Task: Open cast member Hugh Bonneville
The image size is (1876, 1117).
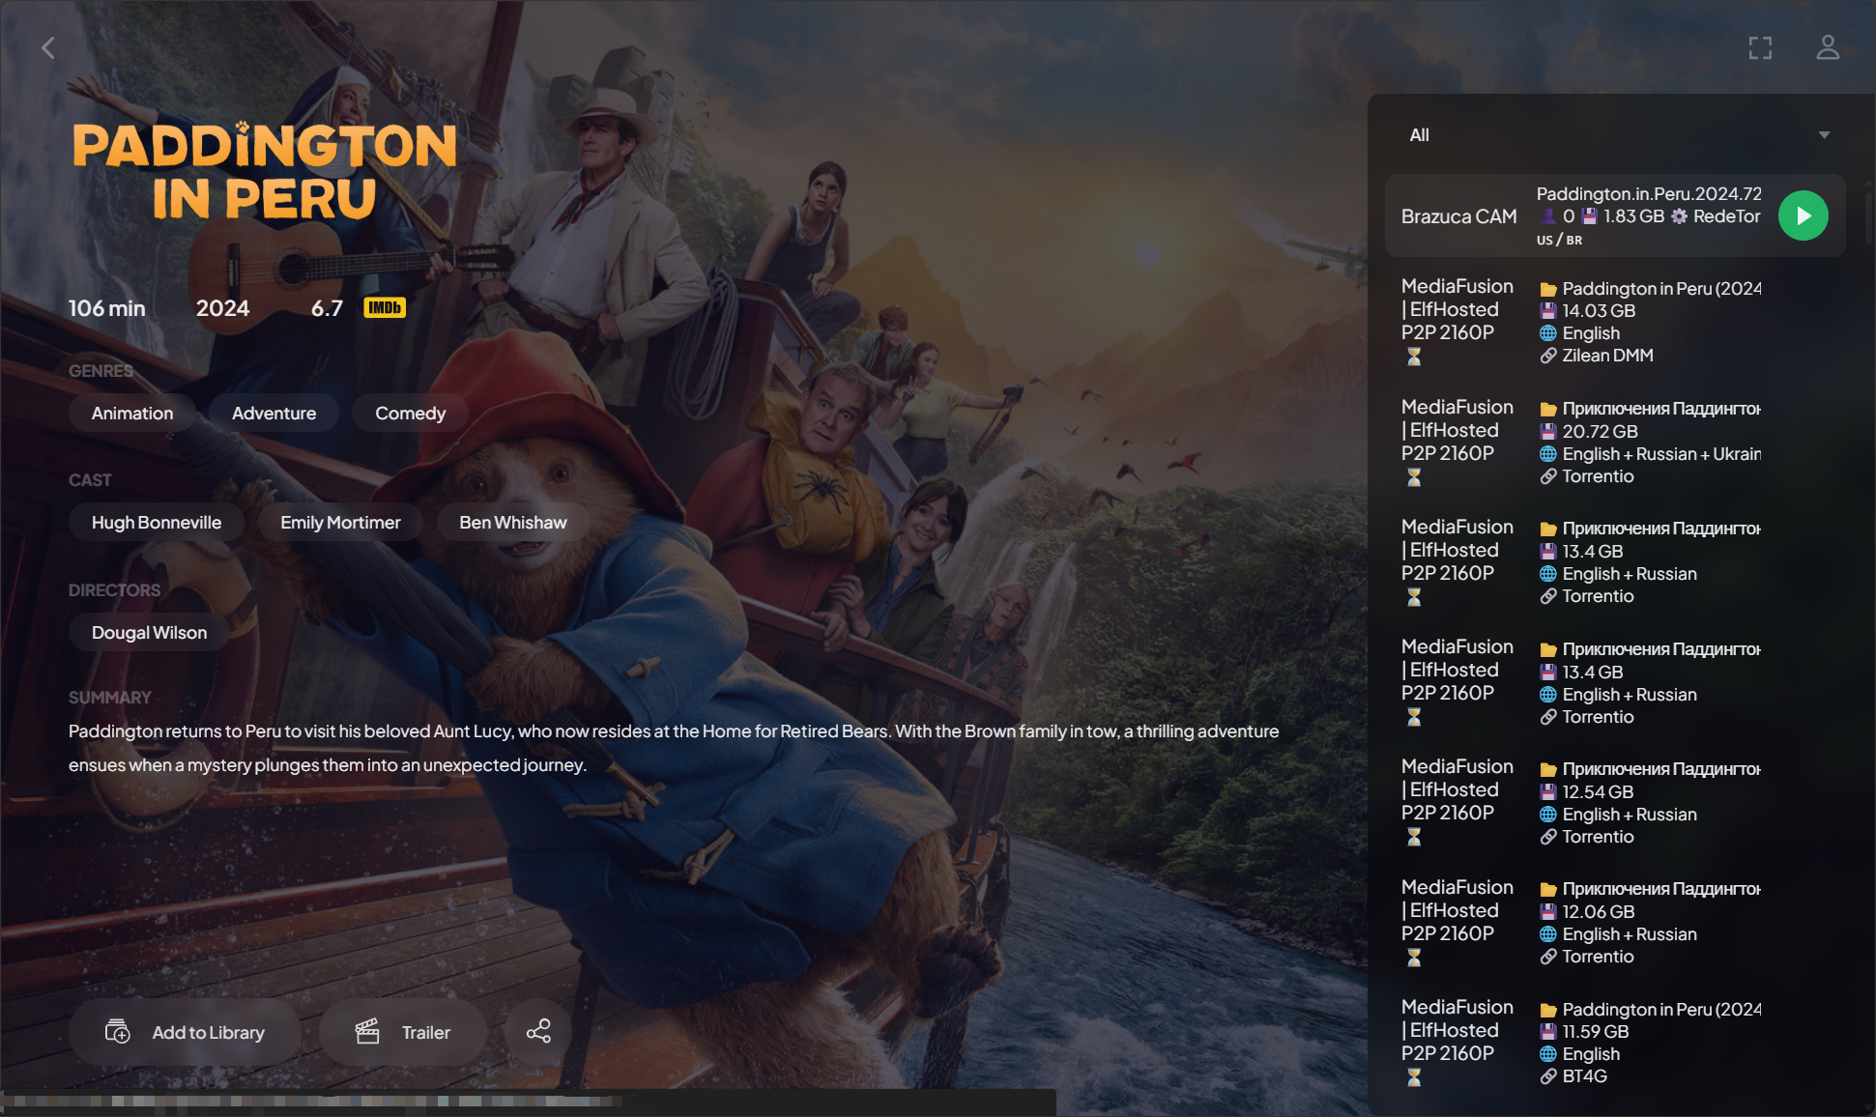Action: pyautogui.click(x=156, y=522)
